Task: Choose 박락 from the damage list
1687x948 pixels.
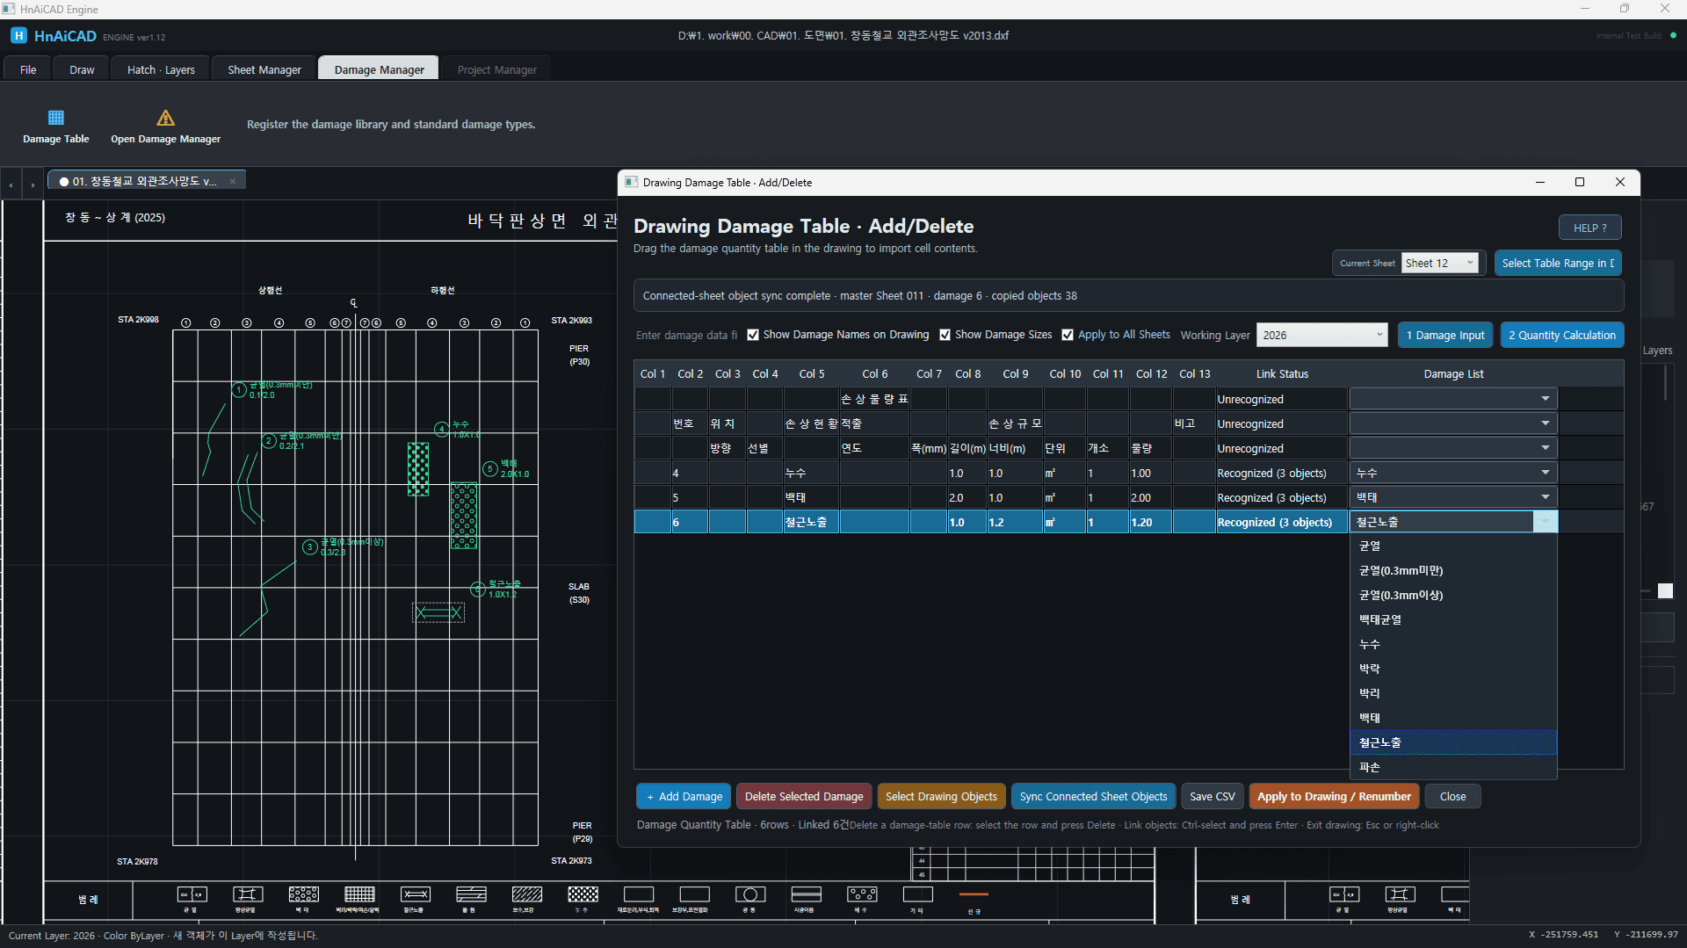Action: pos(1453,669)
